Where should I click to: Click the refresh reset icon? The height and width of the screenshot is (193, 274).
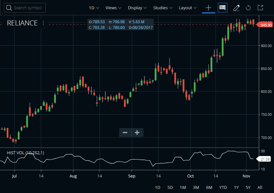(248, 8)
